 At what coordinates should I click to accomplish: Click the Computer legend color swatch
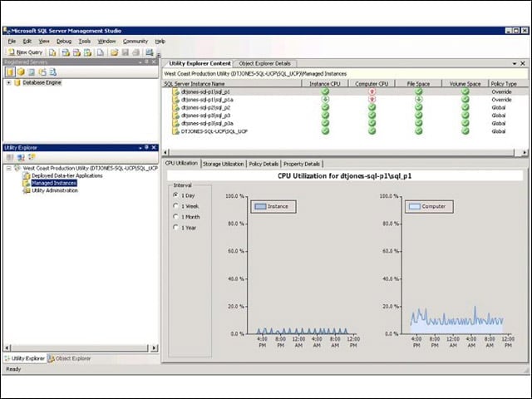(x=415, y=206)
